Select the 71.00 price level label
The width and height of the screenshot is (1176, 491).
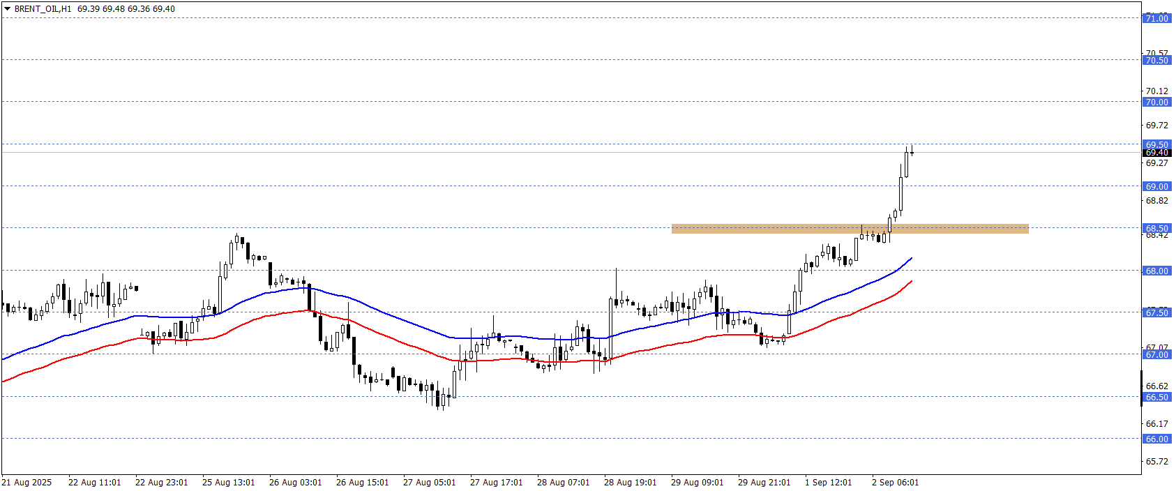point(1156,18)
